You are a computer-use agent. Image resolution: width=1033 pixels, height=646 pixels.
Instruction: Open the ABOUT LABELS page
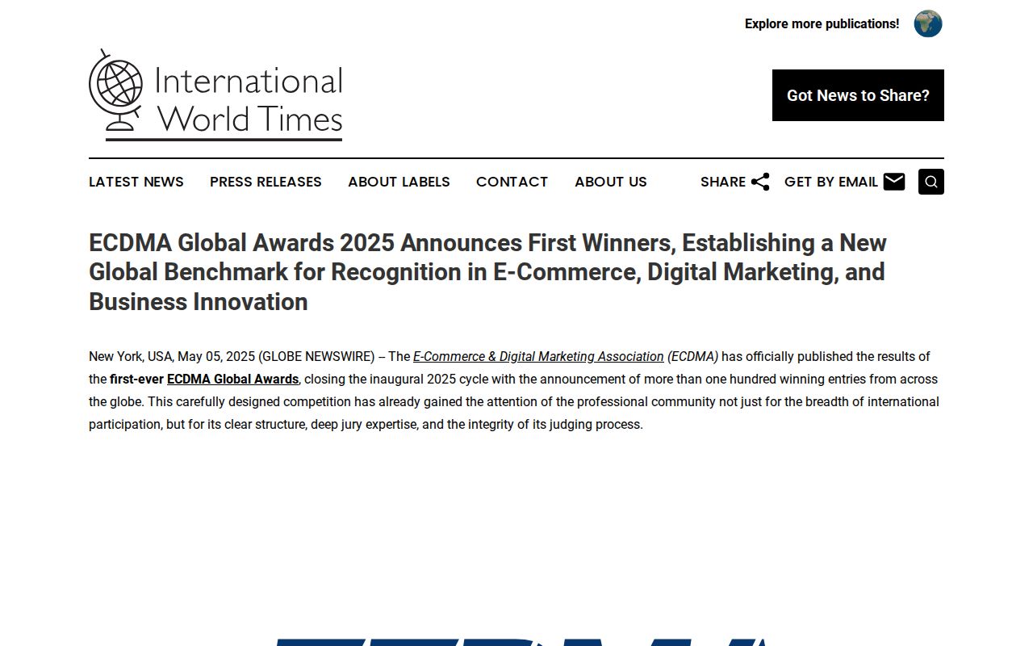tap(399, 182)
